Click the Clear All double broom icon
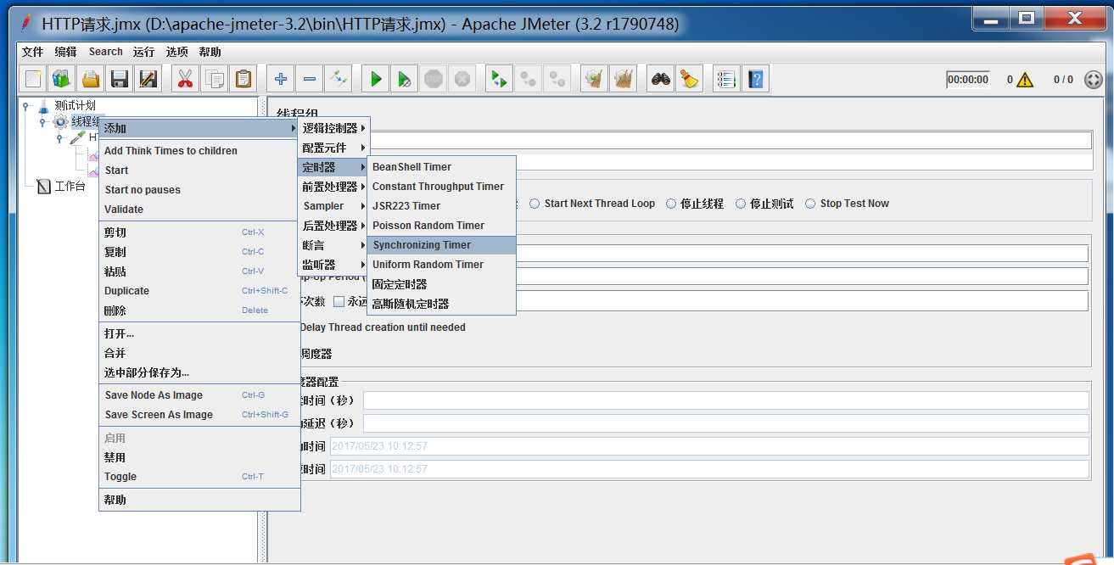The image size is (1114, 565). tap(624, 80)
